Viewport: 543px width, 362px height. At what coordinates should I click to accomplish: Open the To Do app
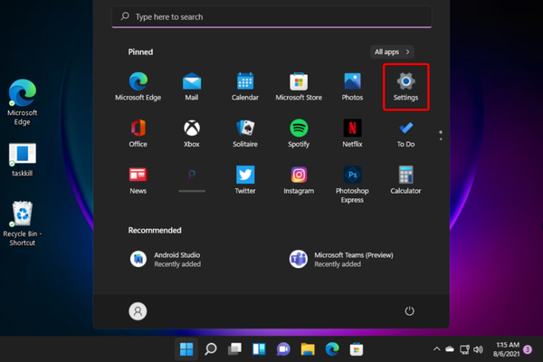(x=405, y=131)
